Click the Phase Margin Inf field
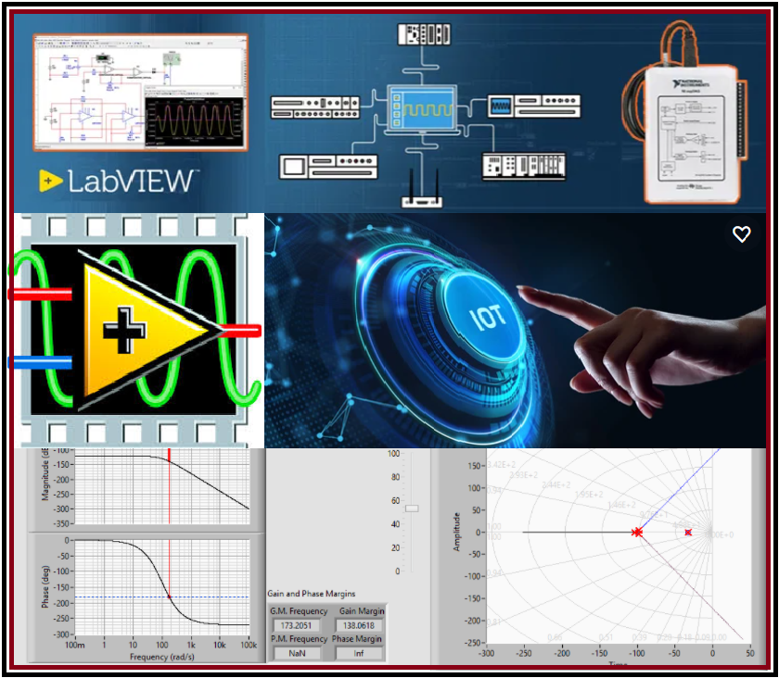 click(x=360, y=653)
